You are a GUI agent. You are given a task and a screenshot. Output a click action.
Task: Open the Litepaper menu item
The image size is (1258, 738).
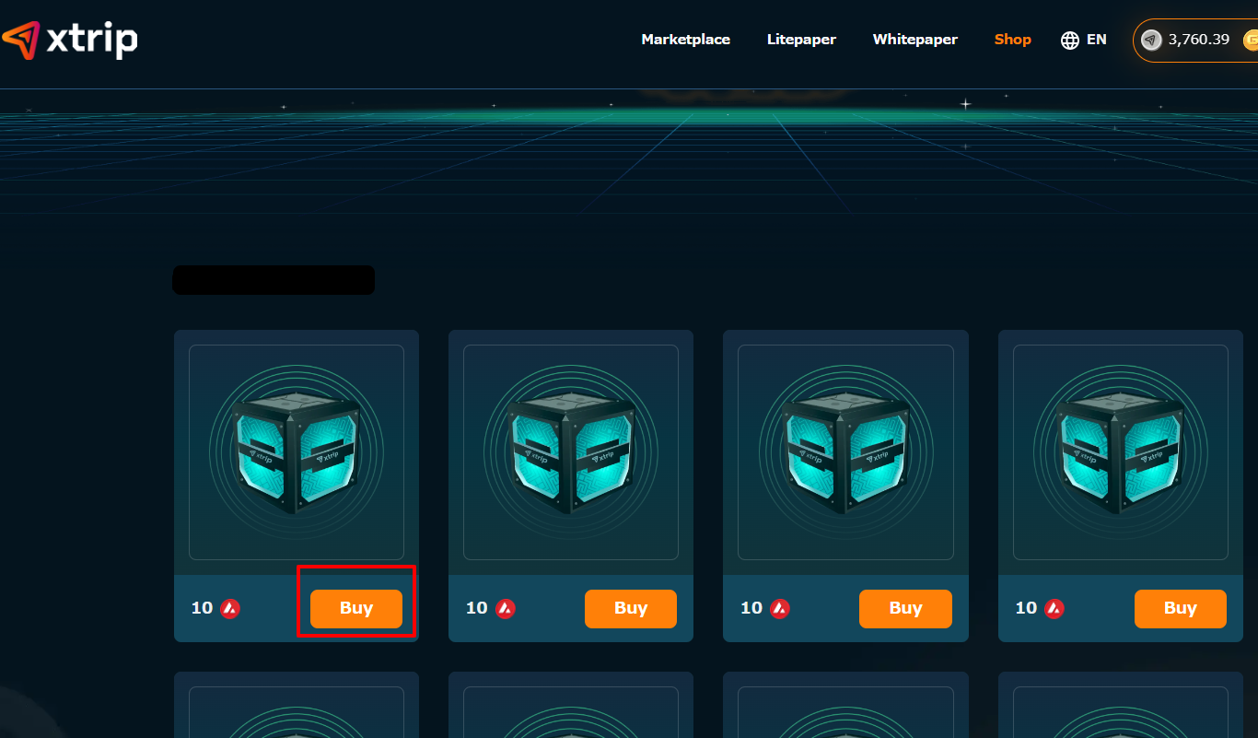[801, 40]
